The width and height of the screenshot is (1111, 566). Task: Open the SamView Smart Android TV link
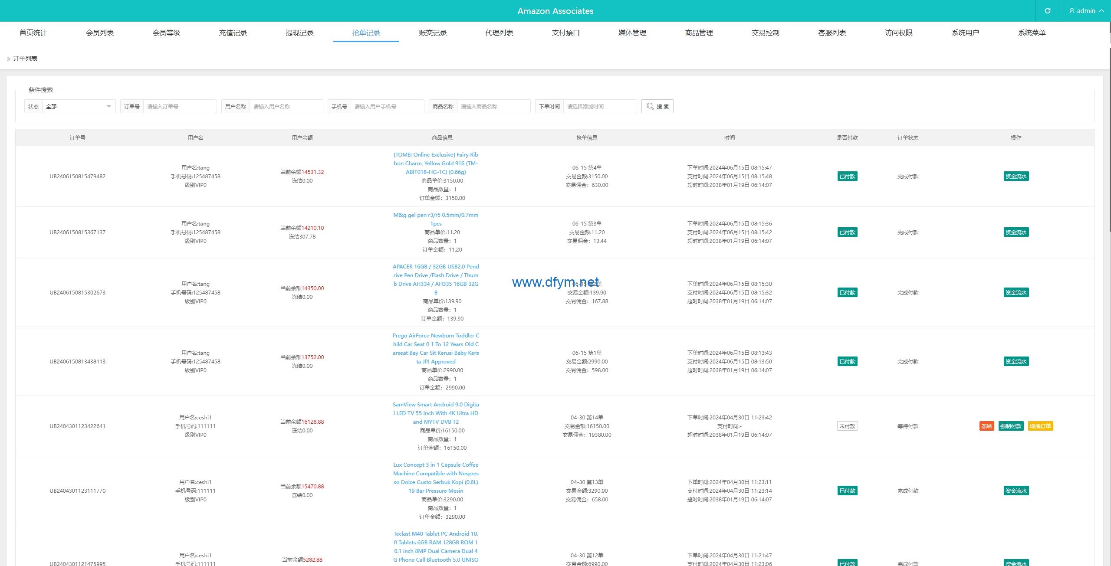pos(436,413)
